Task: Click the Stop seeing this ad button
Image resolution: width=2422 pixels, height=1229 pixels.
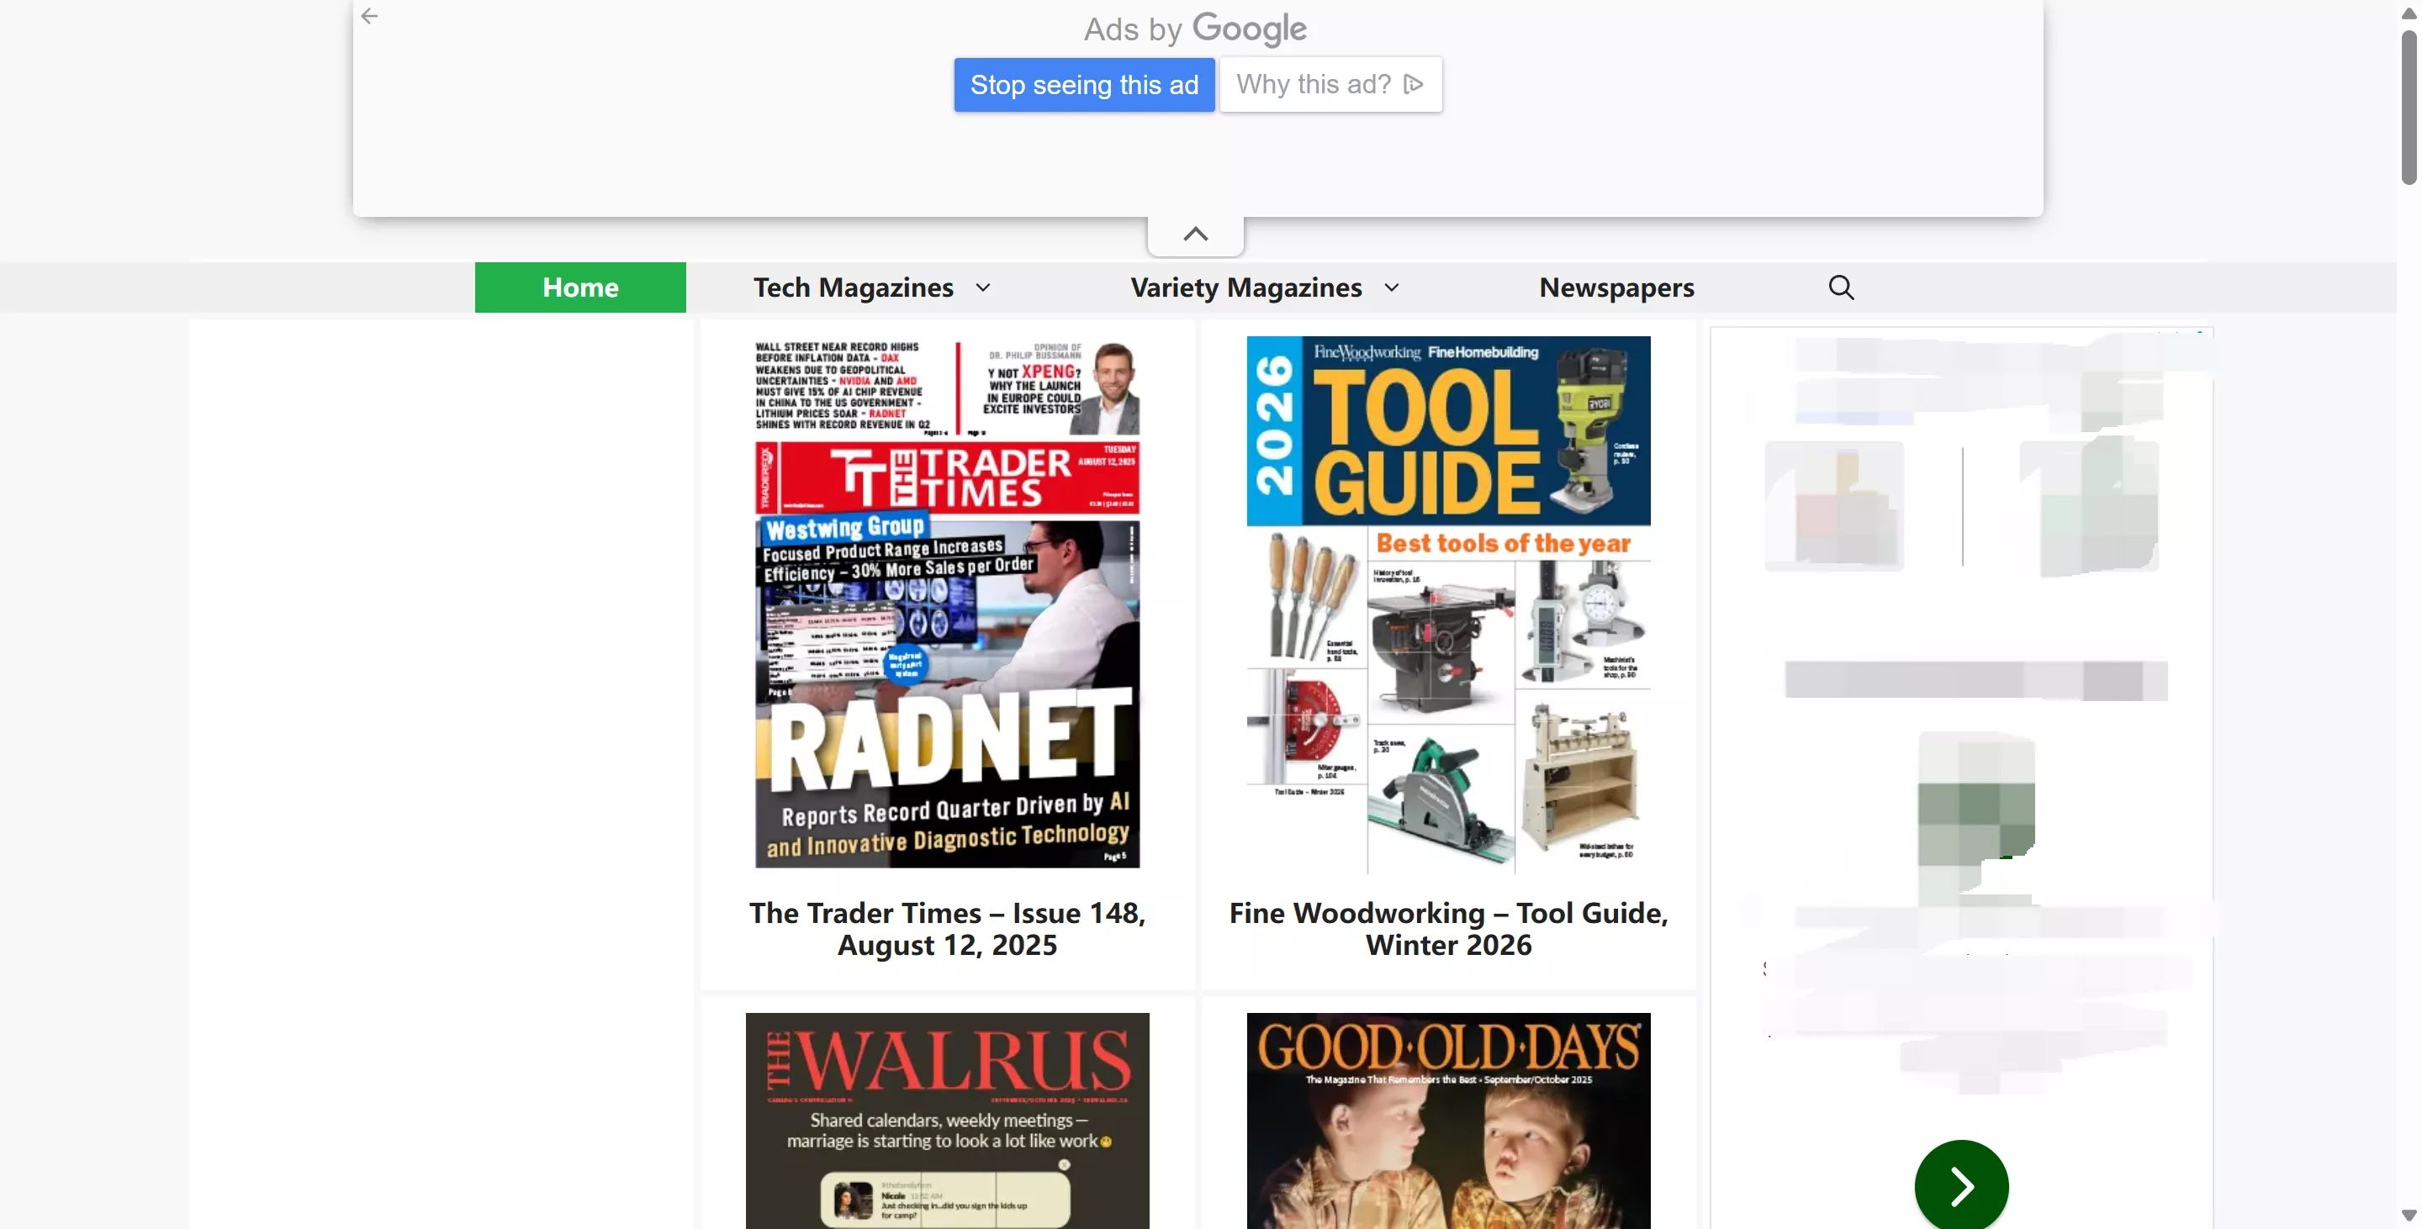Action: (x=1083, y=83)
